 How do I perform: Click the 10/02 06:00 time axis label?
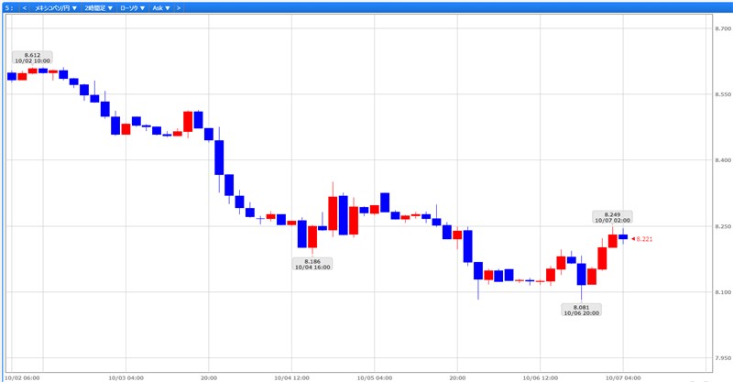pyautogui.click(x=23, y=377)
